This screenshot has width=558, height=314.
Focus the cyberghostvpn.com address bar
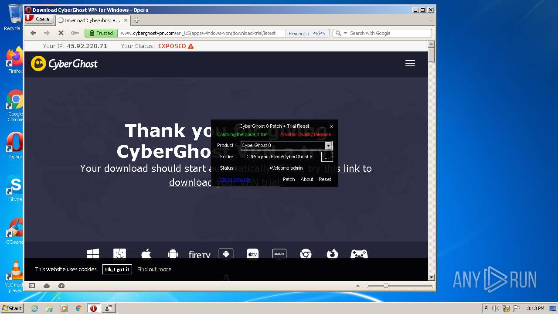coord(202,33)
